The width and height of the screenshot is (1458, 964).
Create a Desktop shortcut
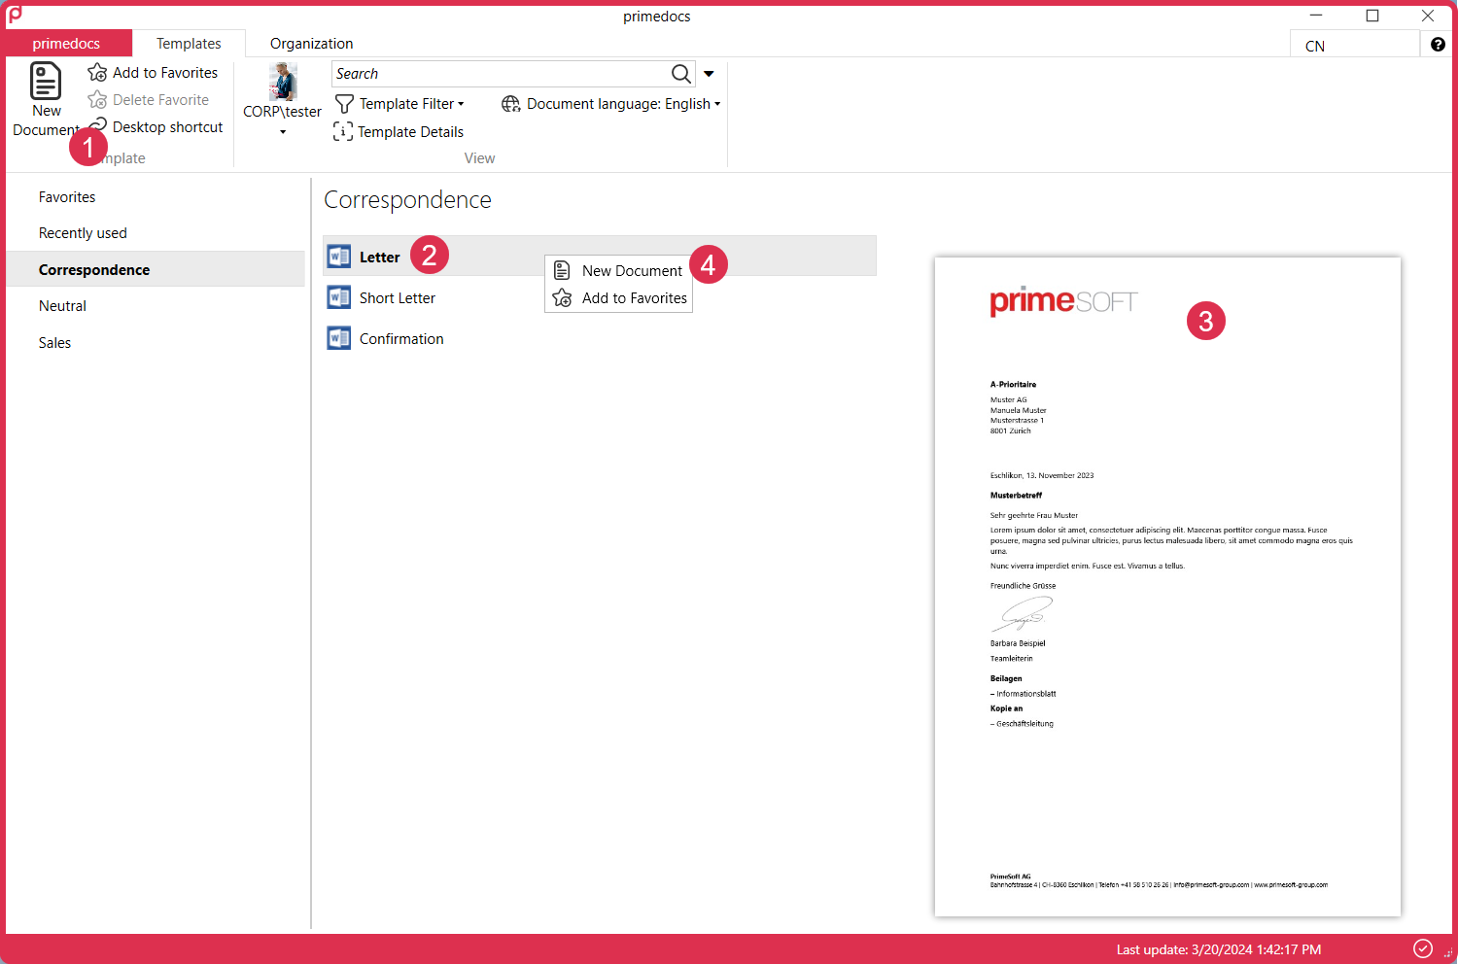pyautogui.click(x=156, y=127)
